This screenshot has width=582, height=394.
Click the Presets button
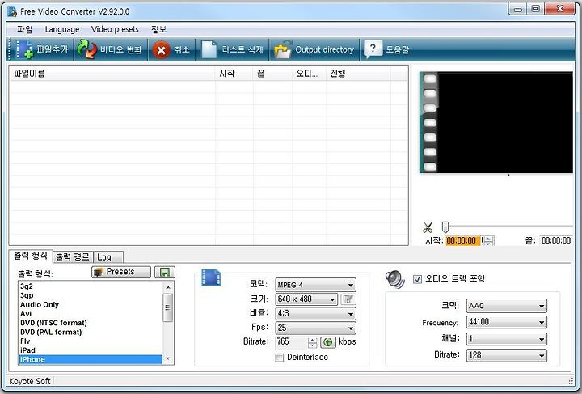point(121,272)
